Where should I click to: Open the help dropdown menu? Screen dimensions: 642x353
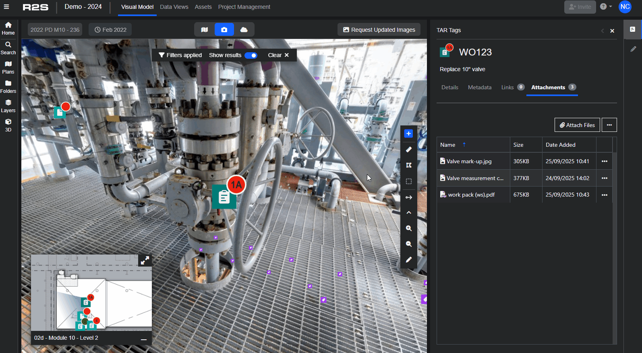pos(605,7)
